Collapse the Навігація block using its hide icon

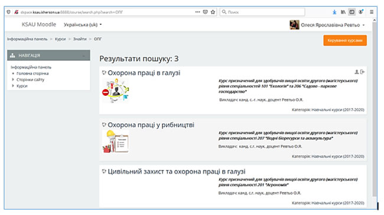pos(84,56)
